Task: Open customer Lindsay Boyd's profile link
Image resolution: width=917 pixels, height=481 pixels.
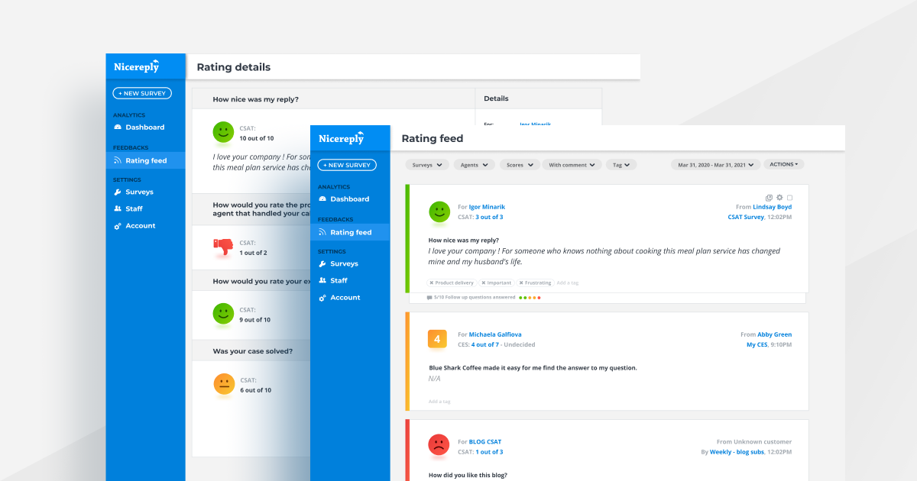Action: coord(773,207)
